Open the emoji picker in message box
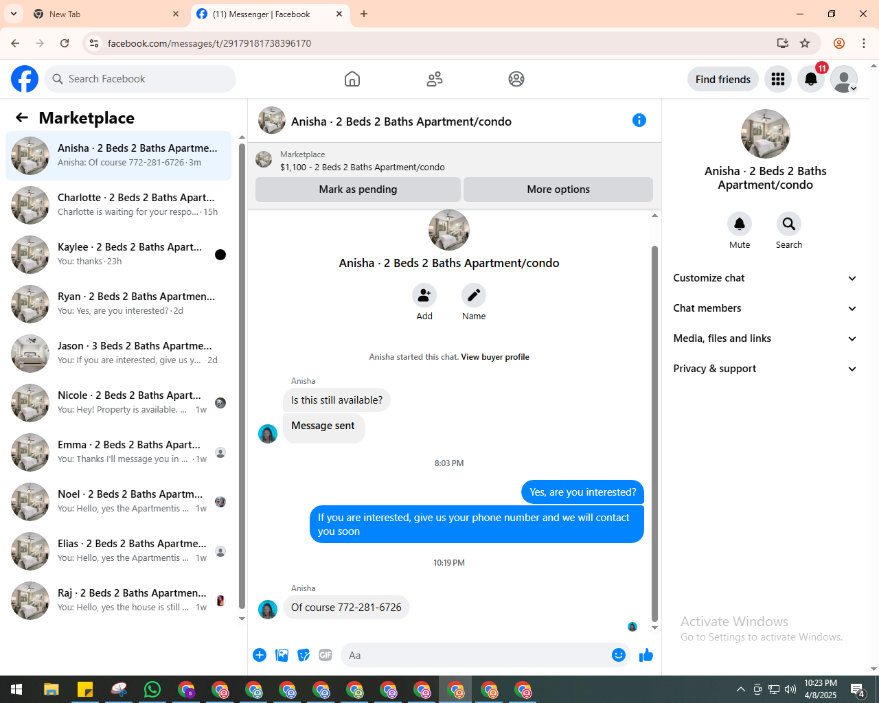Viewport: 879px width, 703px height. coord(619,655)
